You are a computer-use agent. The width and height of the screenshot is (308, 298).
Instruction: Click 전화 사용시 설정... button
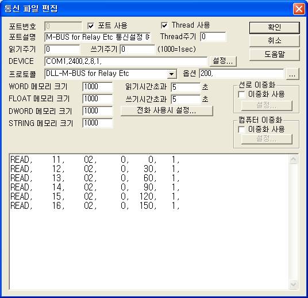click(x=167, y=110)
